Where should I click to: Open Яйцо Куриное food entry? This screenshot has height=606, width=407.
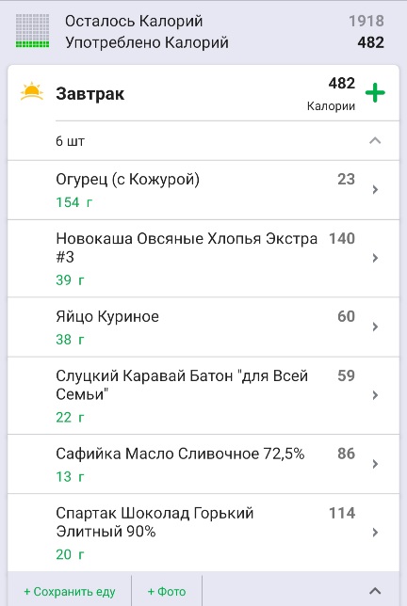[x=203, y=327]
